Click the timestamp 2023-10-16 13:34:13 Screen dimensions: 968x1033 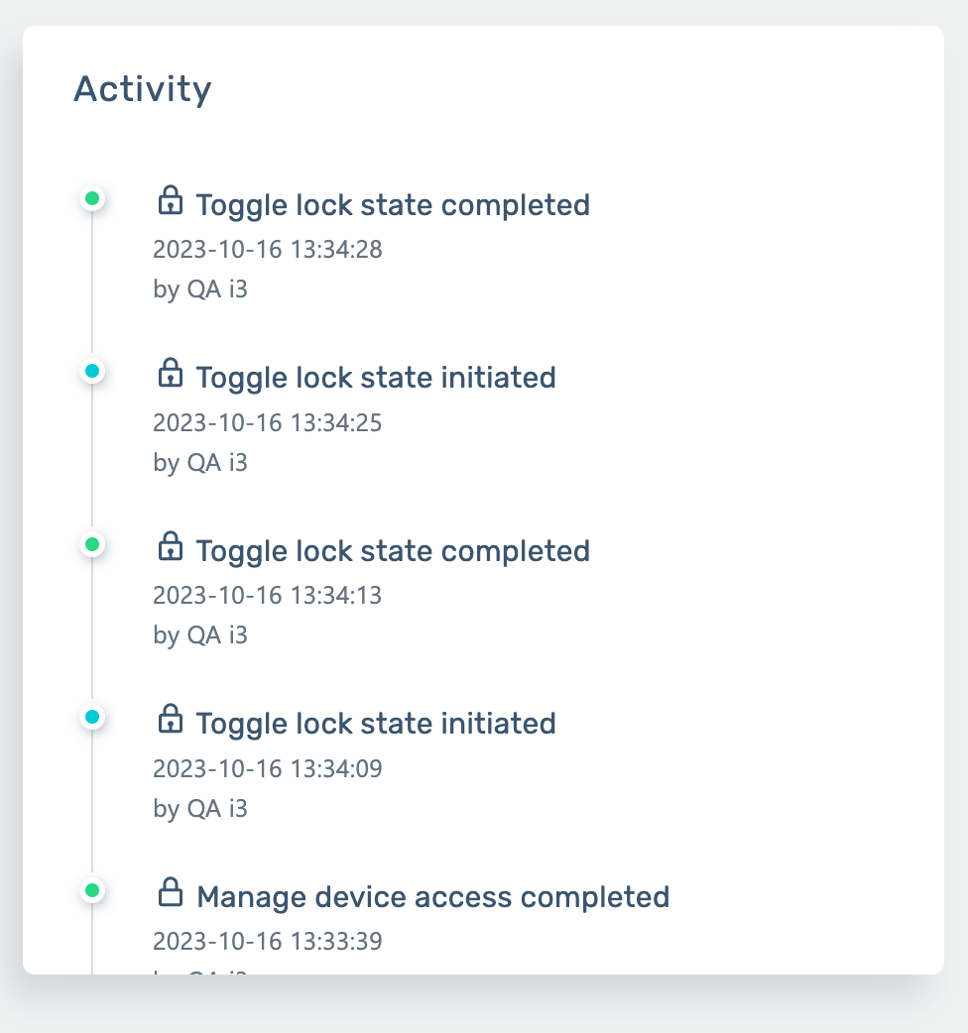click(268, 596)
